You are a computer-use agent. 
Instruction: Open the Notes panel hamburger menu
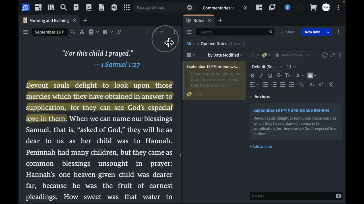189,32
